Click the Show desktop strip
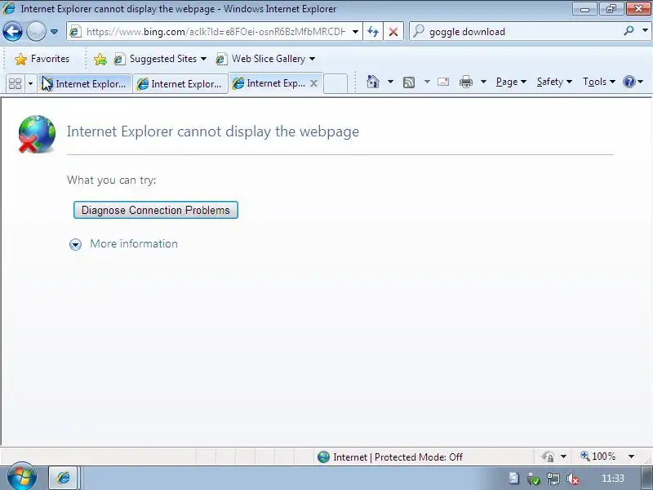The height and width of the screenshot is (490, 653). click(647, 478)
